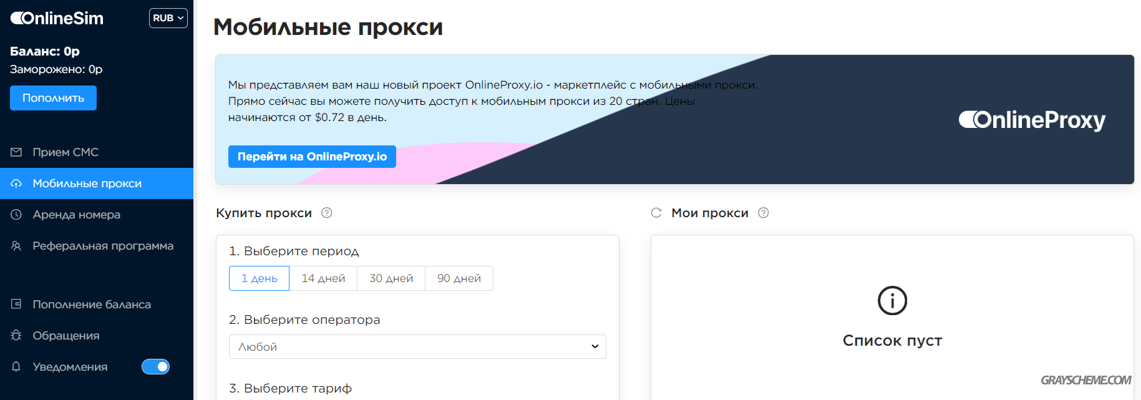Expand the operator dropdown showing Любой

pyautogui.click(x=417, y=347)
